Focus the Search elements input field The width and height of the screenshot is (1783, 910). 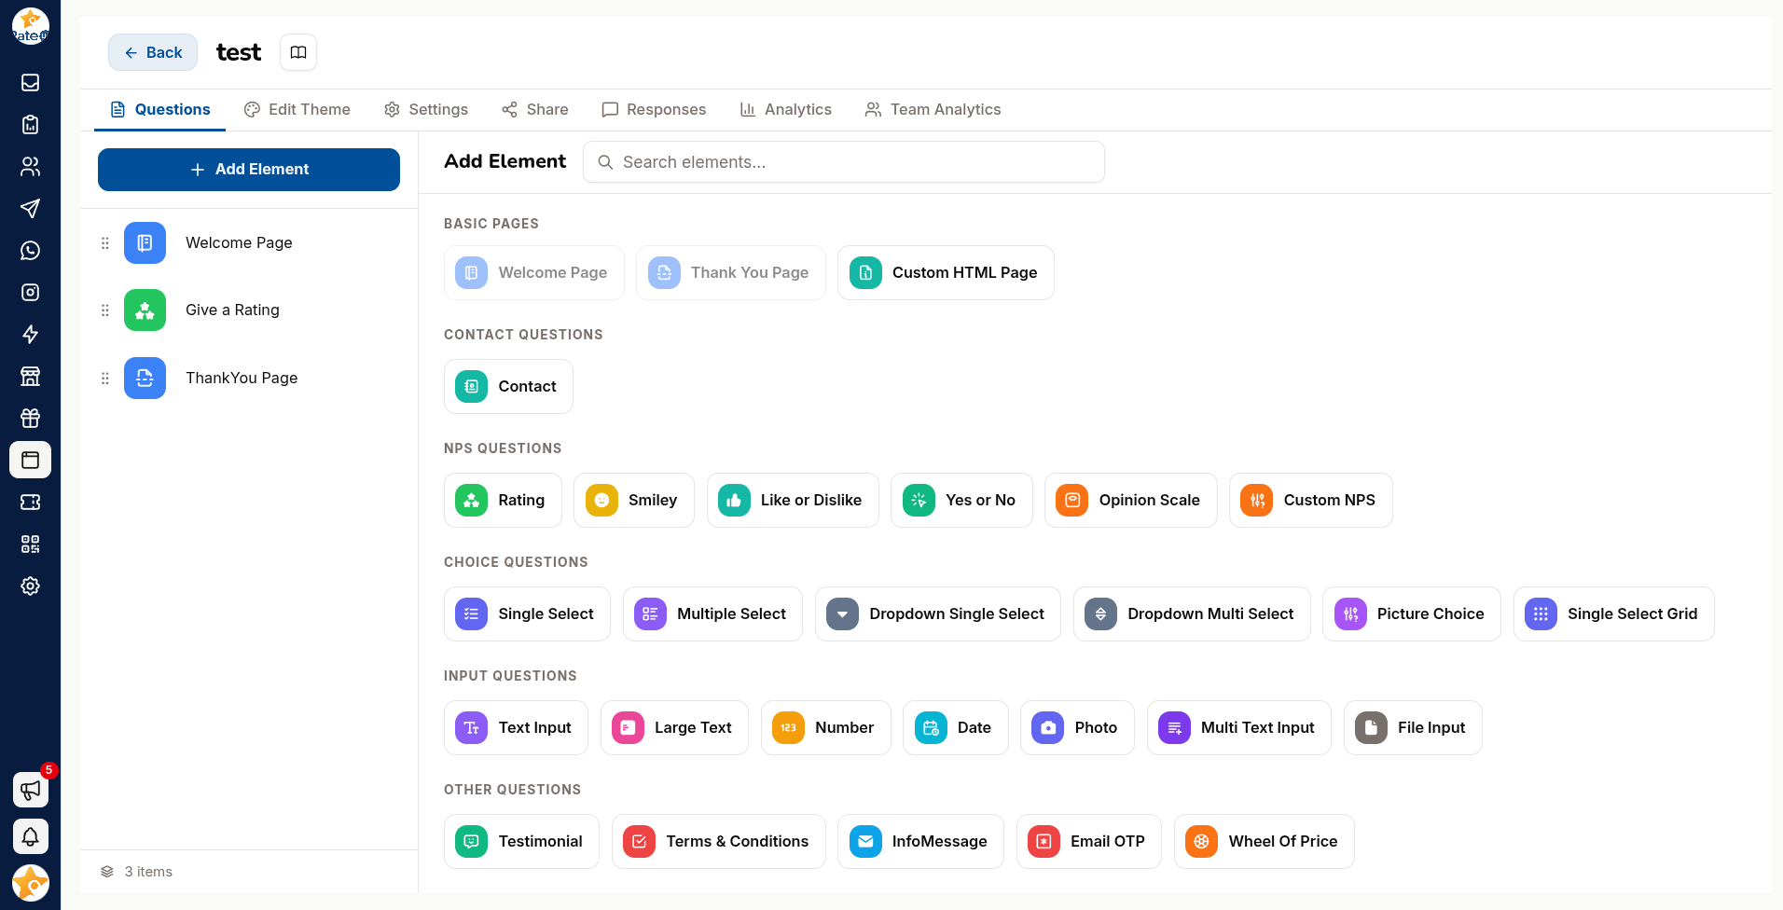coord(844,162)
